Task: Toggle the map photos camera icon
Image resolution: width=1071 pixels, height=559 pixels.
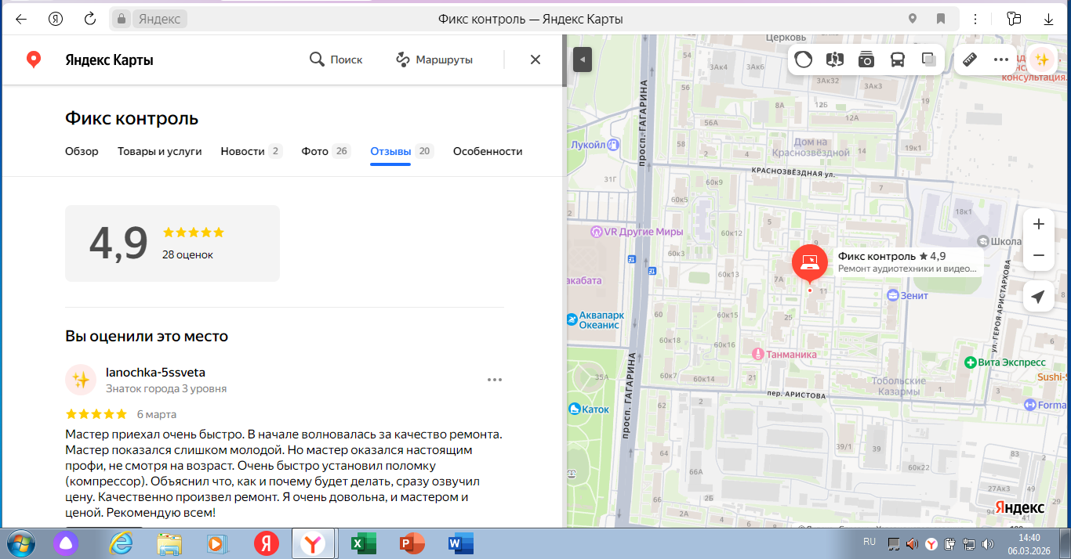Action: [866, 60]
